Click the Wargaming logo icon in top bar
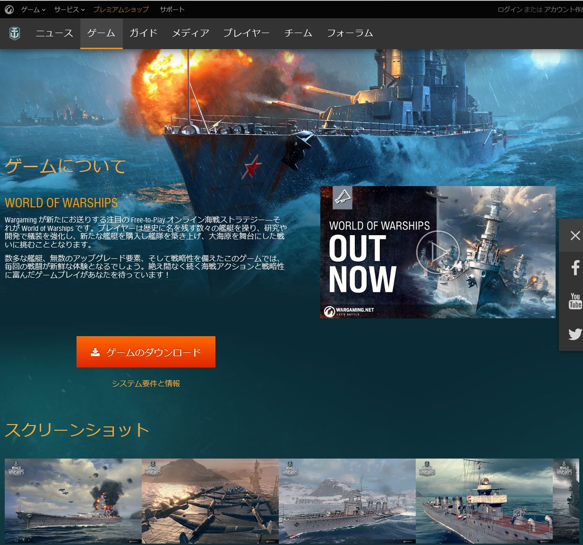This screenshot has width=583, height=545. point(9,9)
